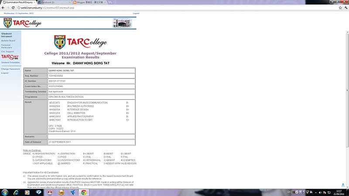
Task: Click the Note on Gradings heading
Action: coord(32,150)
